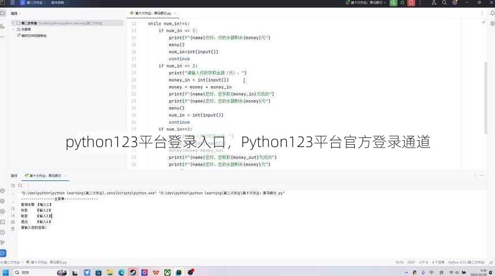Open the version control dropdown in title bar

click(x=59, y=2)
